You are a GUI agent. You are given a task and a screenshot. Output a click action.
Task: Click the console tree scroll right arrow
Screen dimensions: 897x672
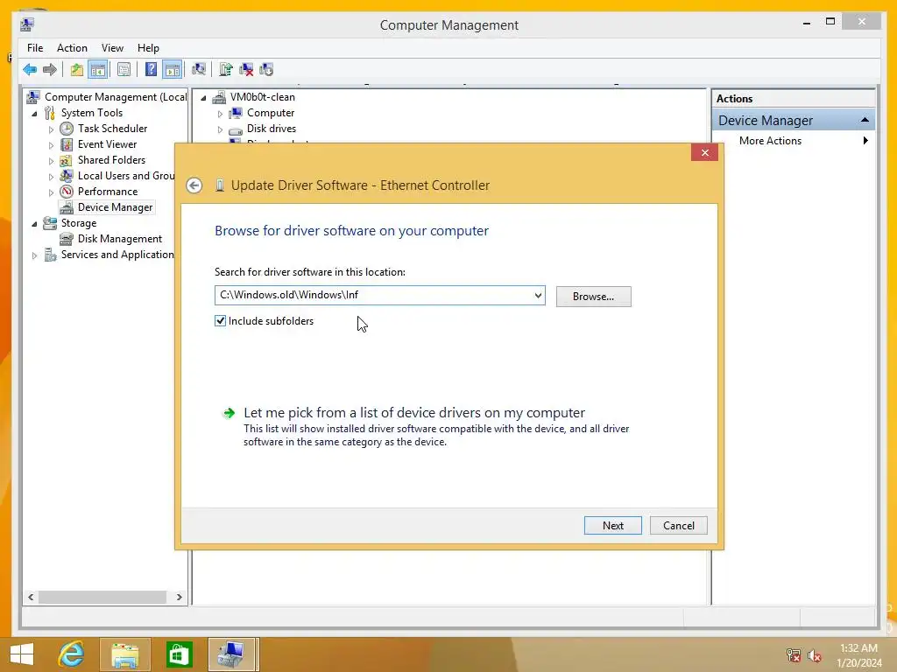pyautogui.click(x=179, y=597)
